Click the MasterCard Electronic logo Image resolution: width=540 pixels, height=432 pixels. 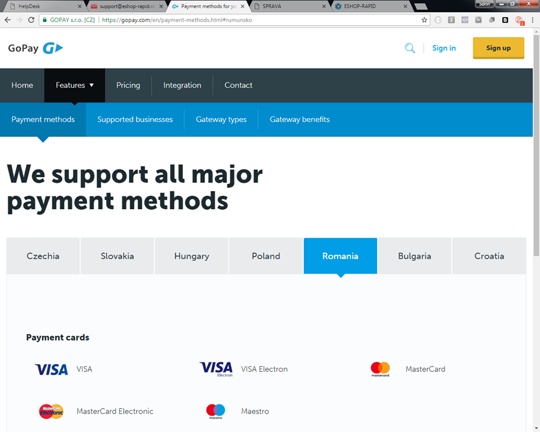(x=51, y=411)
